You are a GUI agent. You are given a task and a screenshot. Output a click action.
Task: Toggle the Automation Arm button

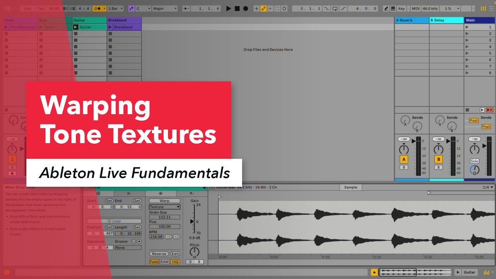pyautogui.click(x=263, y=9)
